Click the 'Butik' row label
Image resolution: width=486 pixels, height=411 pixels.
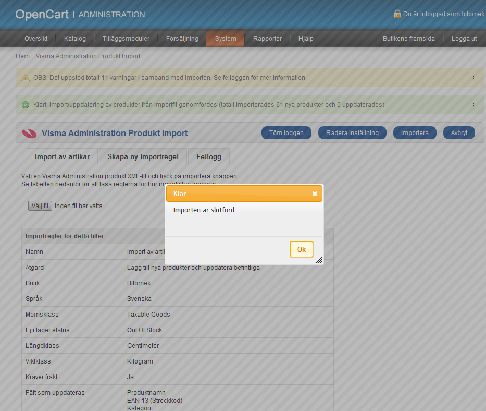click(32, 283)
